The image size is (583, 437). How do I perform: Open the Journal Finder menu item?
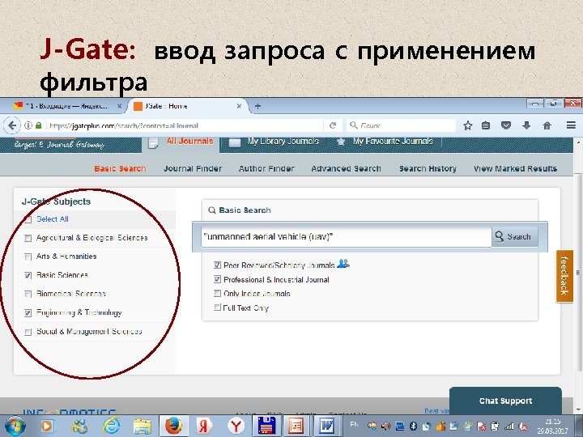193,168
